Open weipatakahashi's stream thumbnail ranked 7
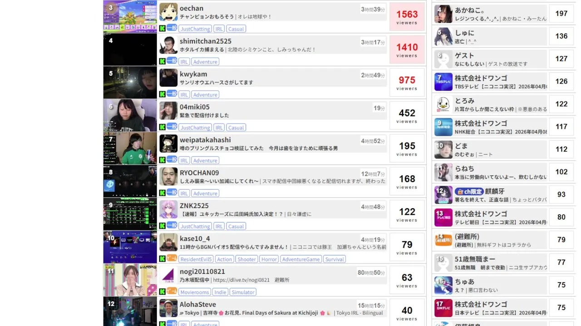The image size is (581, 326). 130,148
